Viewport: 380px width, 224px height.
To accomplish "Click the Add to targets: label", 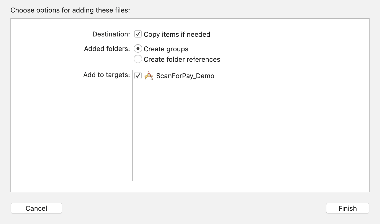I will [x=106, y=75].
